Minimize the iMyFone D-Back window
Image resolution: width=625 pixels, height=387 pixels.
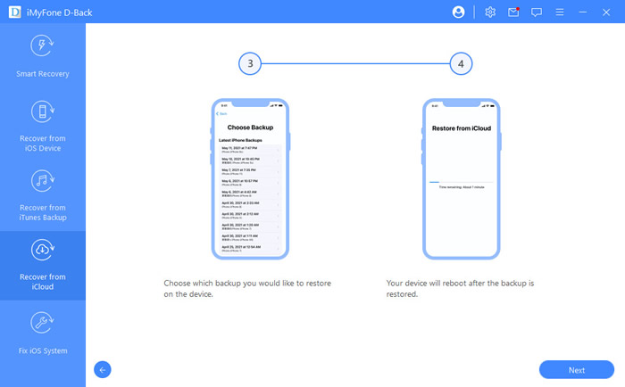tap(583, 12)
